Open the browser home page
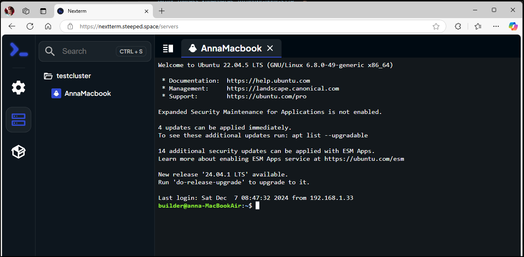Image resolution: width=524 pixels, height=257 pixels. click(48, 26)
